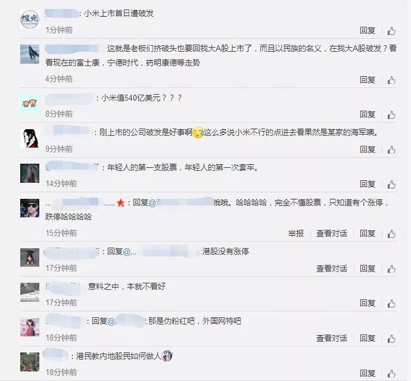
Task: Click 回复 on the '小米值540亿美元' comment
Action: (x=368, y=114)
